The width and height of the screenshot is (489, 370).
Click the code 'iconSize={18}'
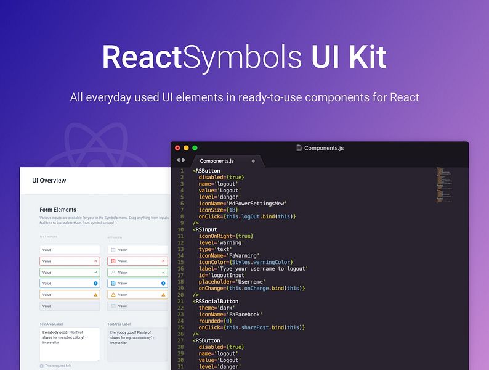(x=218, y=210)
